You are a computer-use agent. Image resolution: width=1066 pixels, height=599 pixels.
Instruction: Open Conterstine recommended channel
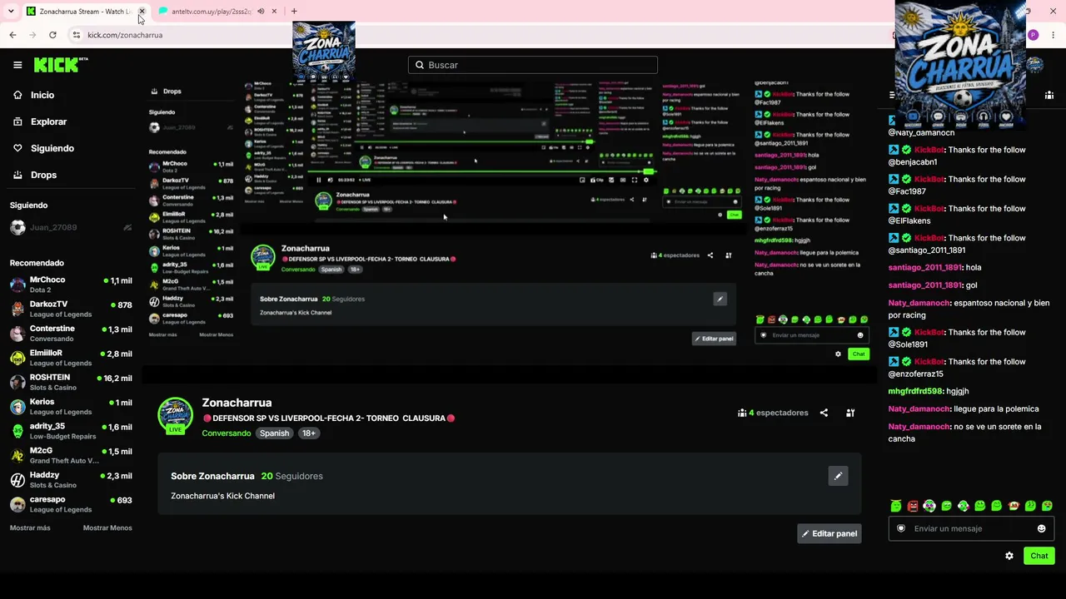(x=71, y=333)
